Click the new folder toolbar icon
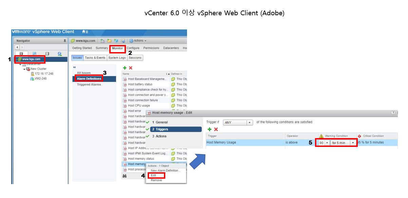The width and height of the screenshot is (408, 198). tap(109, 41)
